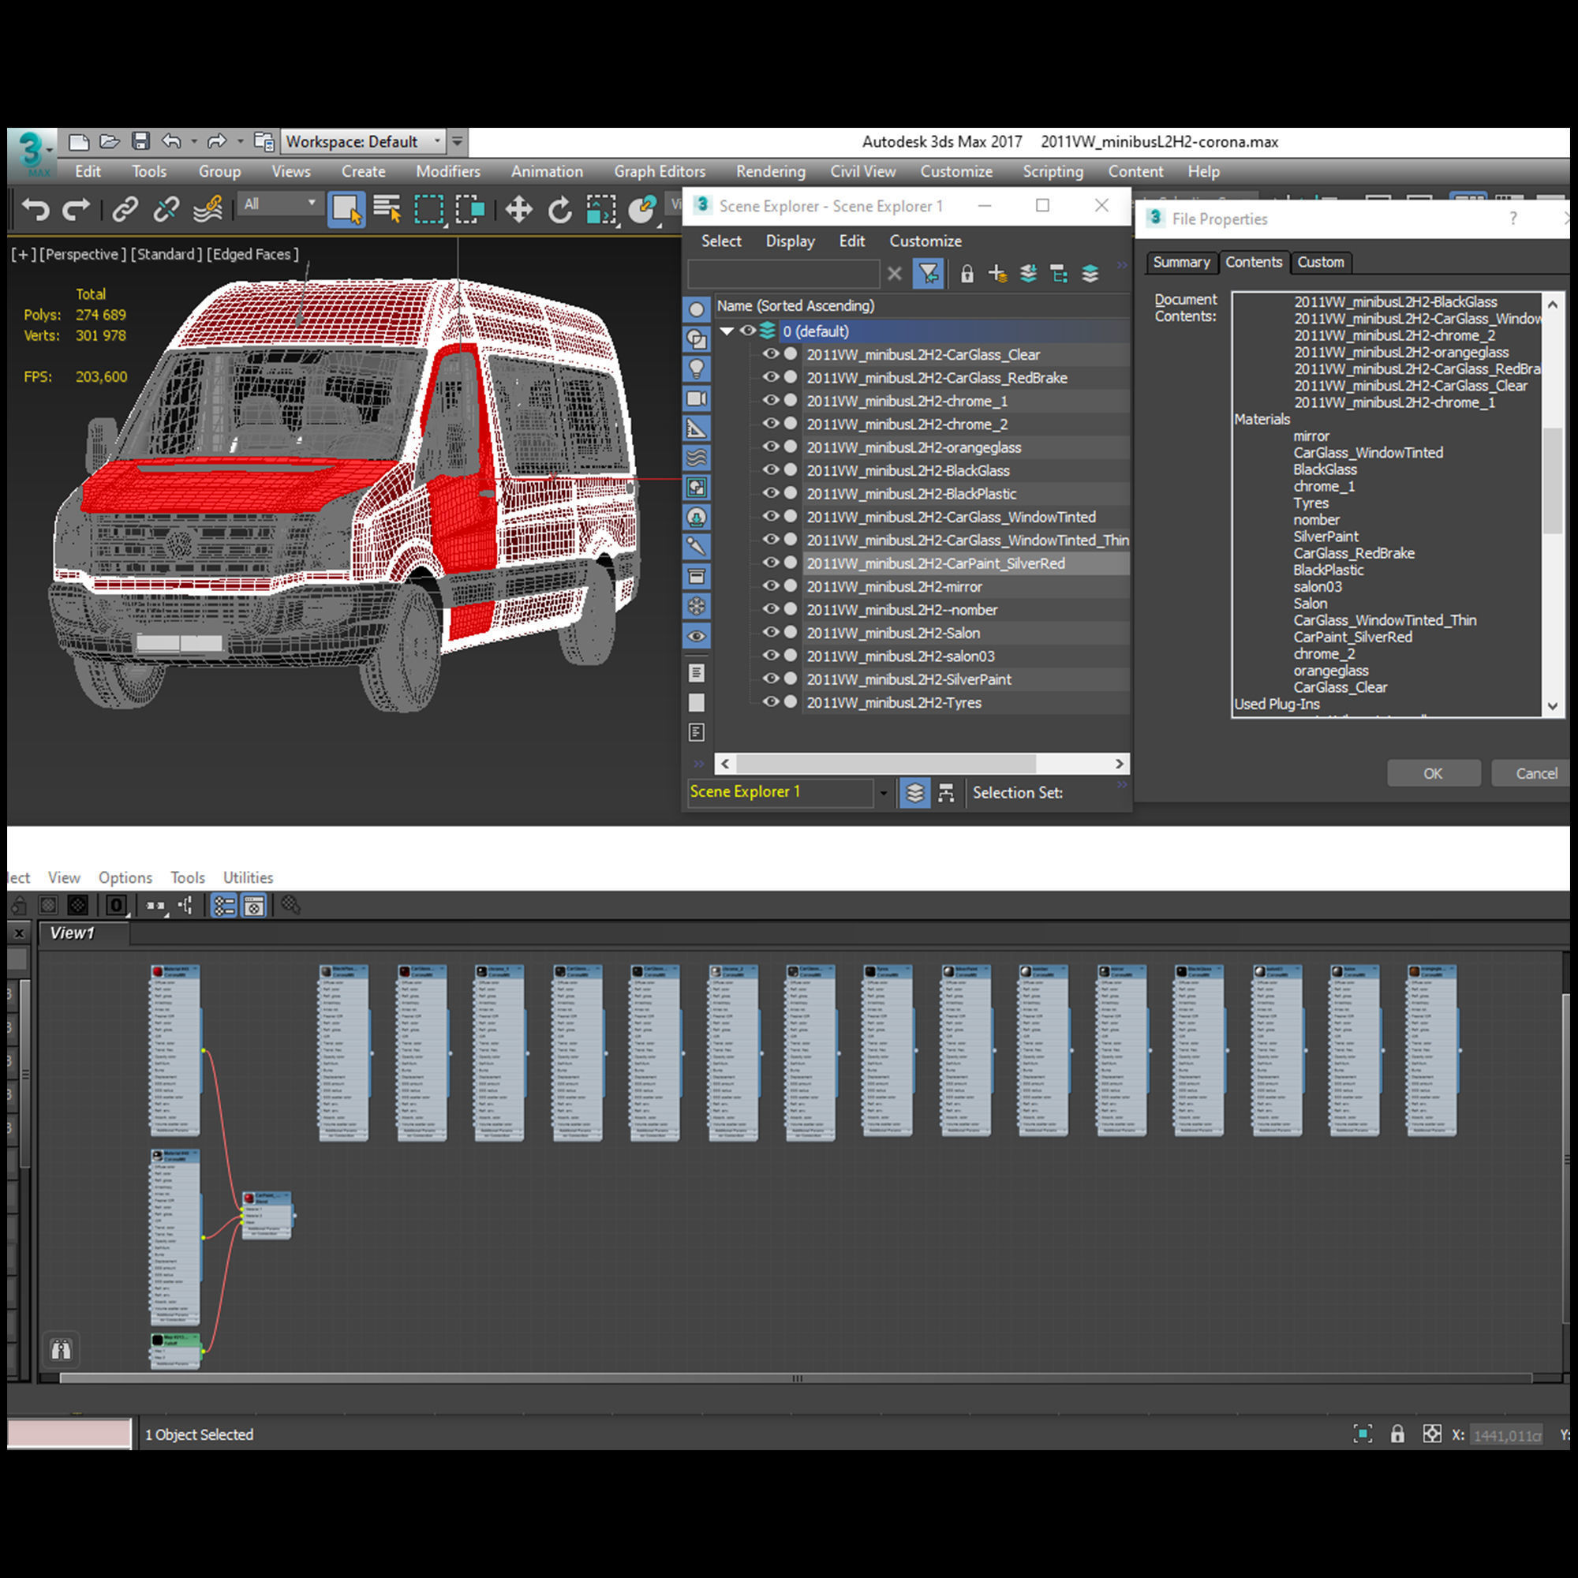Toggle the Window/Crossing selection icon
Screen dimensions: 1578x1578
click(470, 209)
